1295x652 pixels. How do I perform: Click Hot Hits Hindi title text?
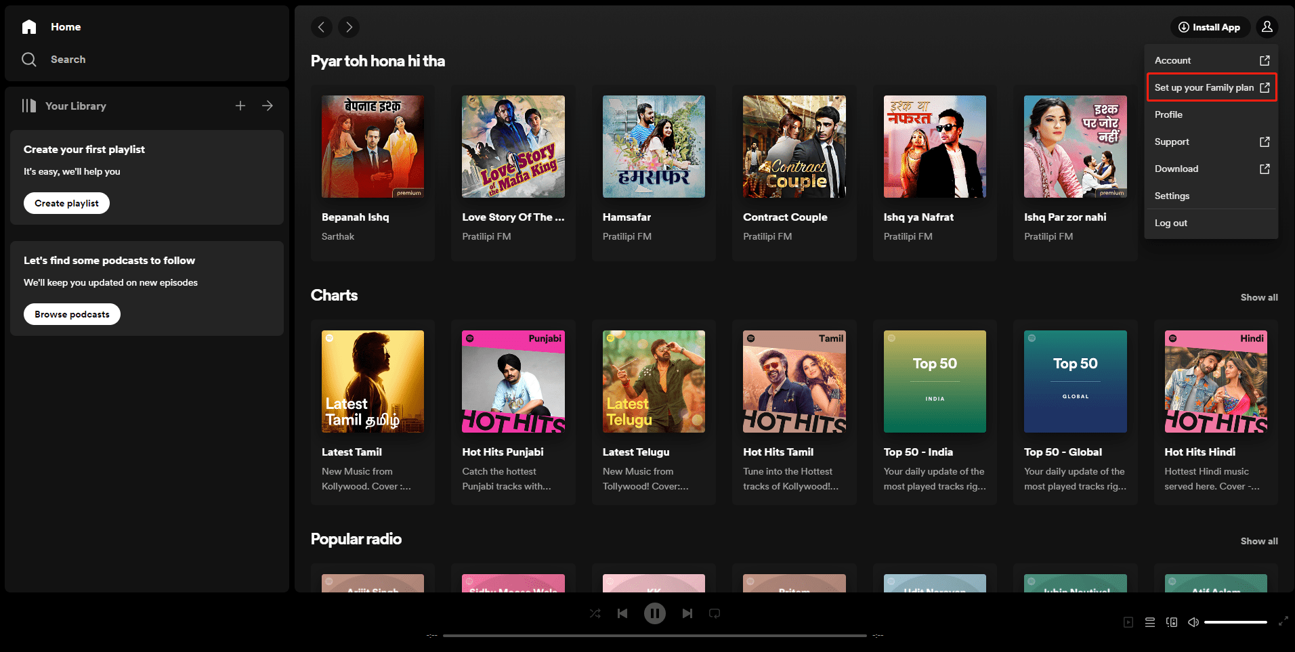[x=1200, y=452]
